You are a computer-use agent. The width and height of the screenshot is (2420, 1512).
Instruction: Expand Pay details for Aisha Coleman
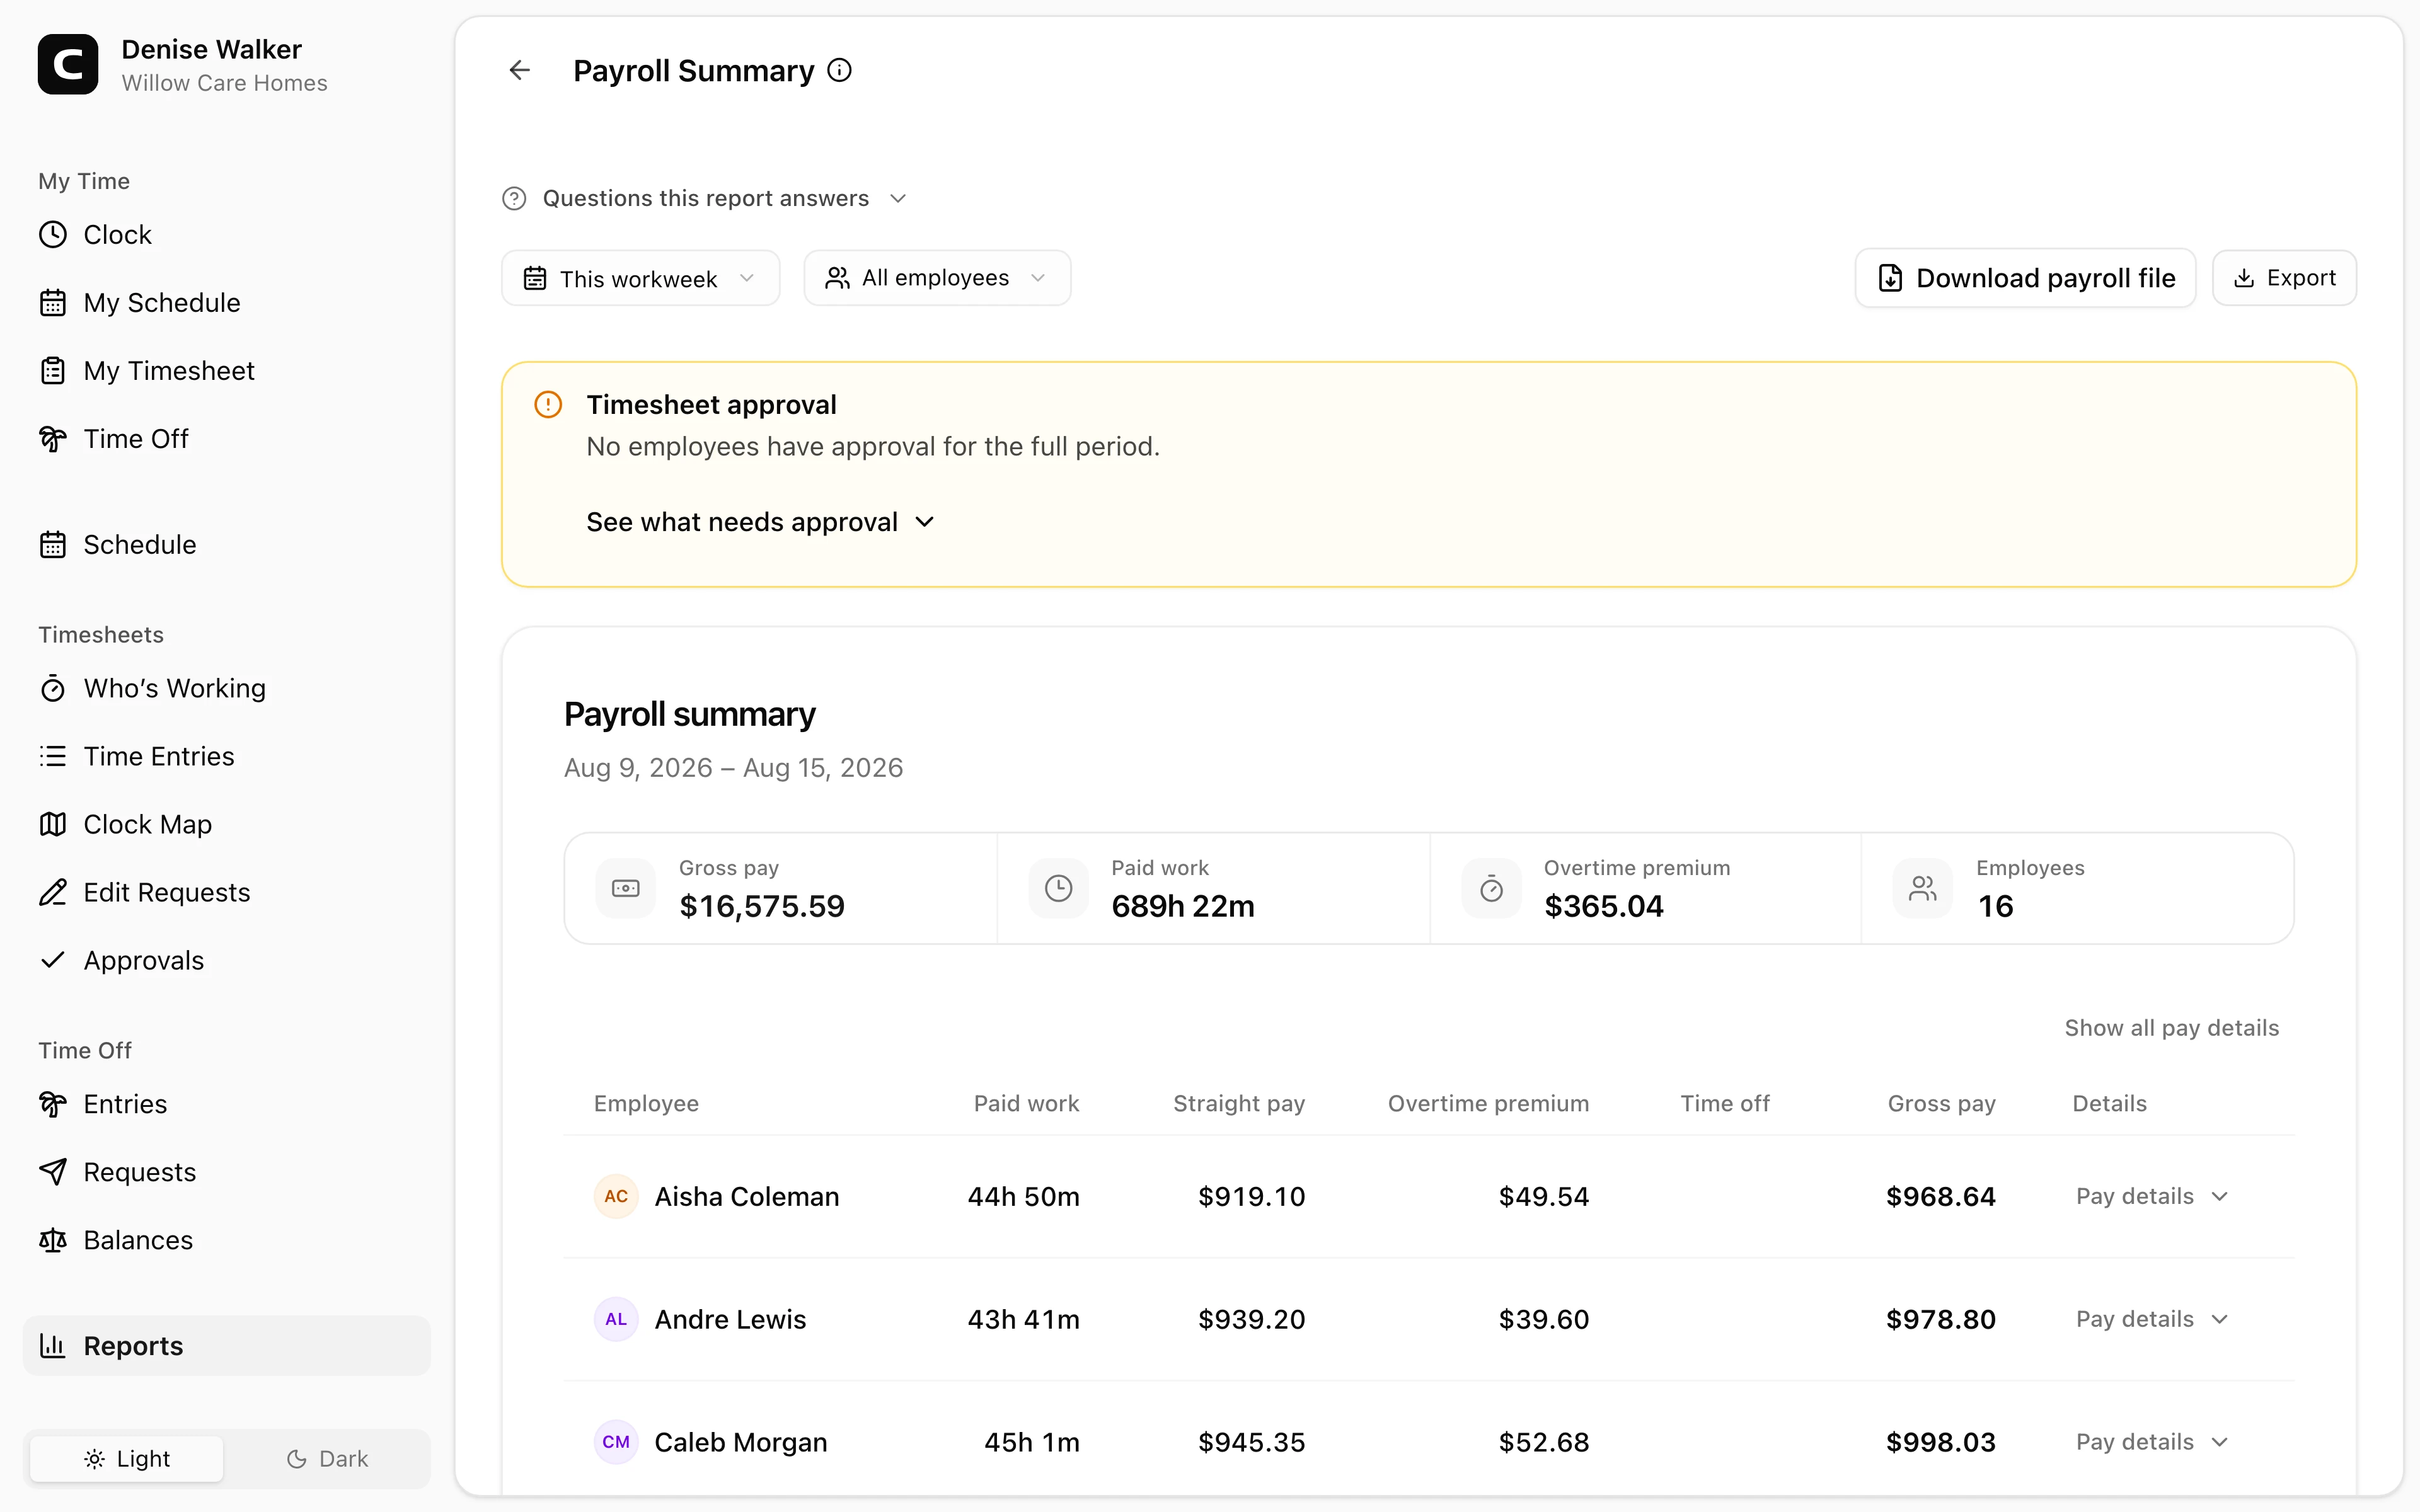click(x=2152, y=1196)
